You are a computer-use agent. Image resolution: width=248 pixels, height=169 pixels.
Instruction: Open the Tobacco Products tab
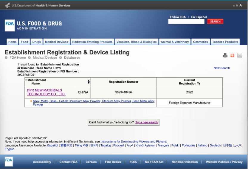click(225, 42)
